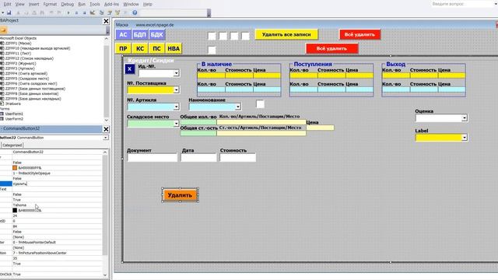Open the №. Поставщика yellow dropdown
Image resolution: width=498 pixels, height=280 pixels.
(177, 90)
